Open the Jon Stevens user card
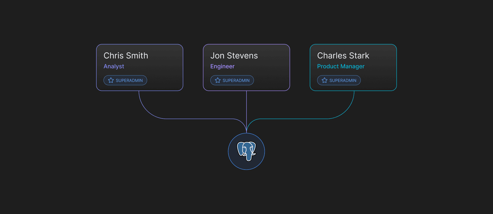 tap(246, 67)
